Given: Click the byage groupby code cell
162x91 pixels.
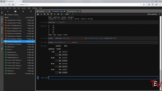Looking at the screenshot, I should tap(103, 38).
